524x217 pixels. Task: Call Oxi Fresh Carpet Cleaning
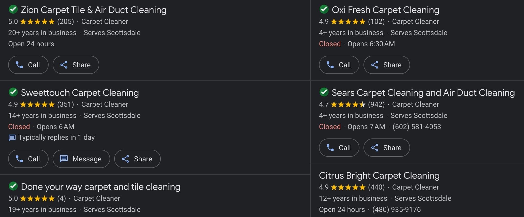(339, 65)
